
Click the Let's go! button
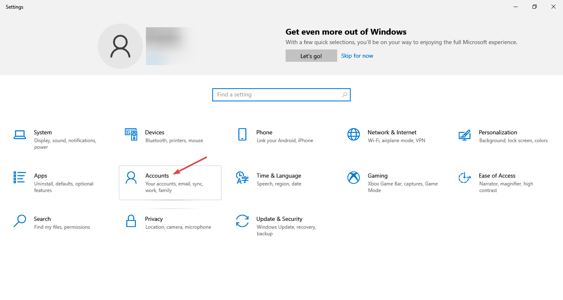click(x=311, y=56)
